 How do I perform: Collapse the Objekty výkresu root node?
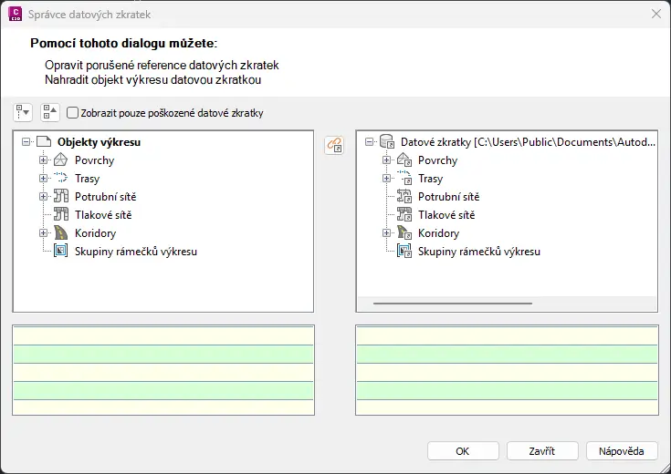click(x=26, y=142)
